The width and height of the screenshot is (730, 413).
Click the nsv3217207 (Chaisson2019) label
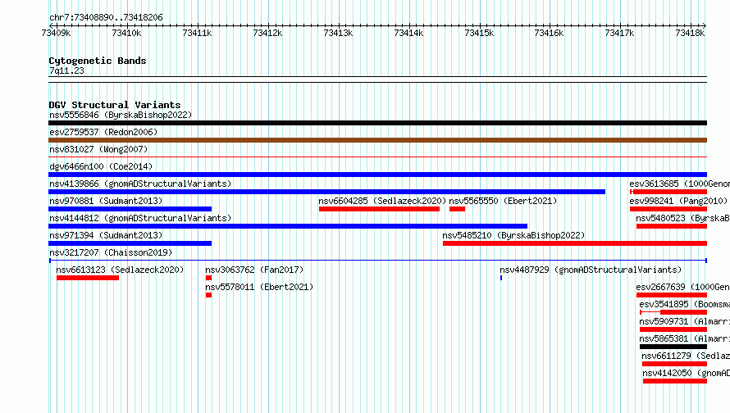pos(111,252)
